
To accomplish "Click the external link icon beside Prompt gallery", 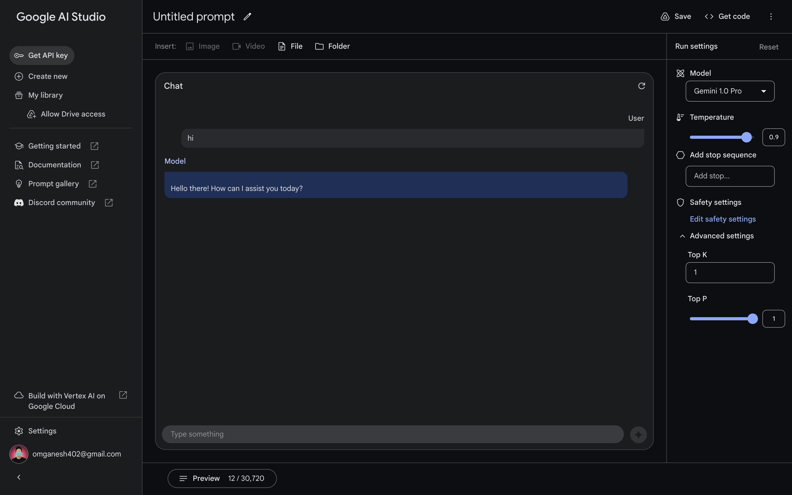I will click(93, 184).
